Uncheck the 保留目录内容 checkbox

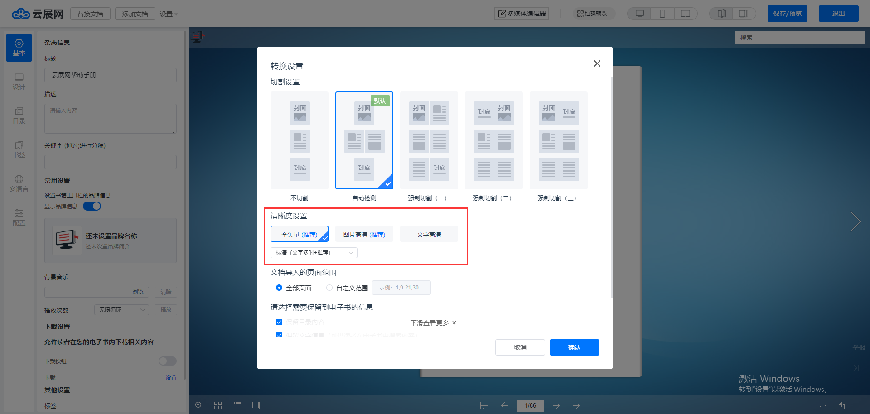point(279,322)
